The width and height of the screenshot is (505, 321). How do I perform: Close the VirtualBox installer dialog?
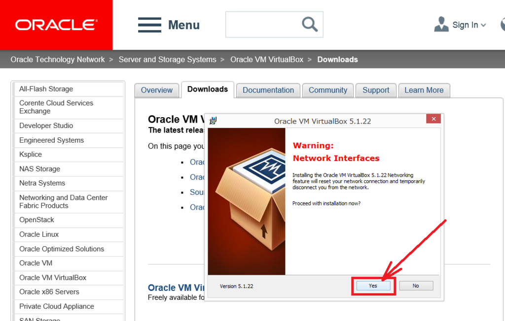433,119
